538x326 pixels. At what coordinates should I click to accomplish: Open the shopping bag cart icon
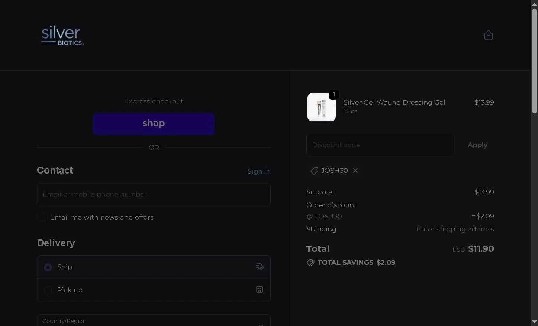coord(488,35)
